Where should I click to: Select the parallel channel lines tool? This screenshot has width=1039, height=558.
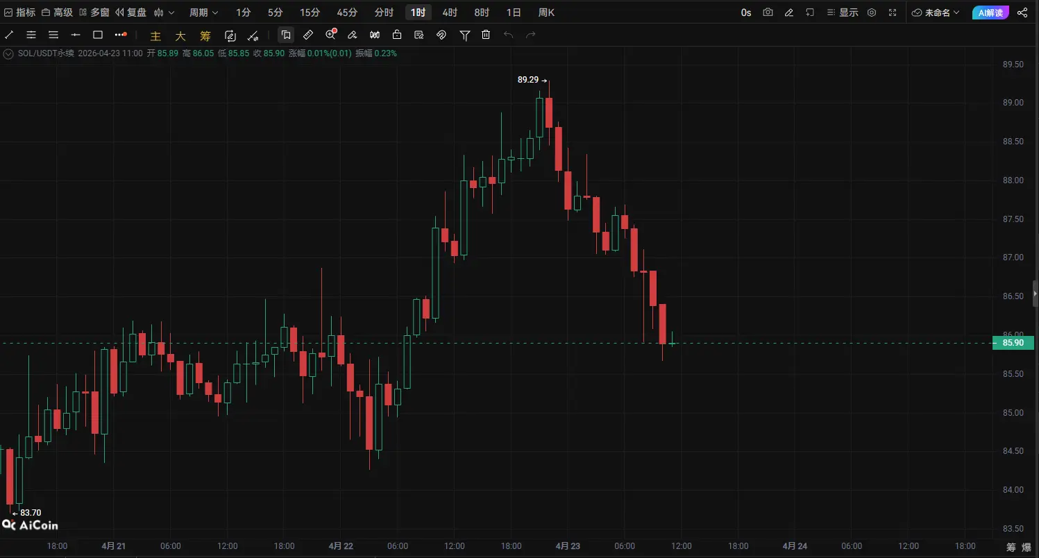tap(31, 35)
